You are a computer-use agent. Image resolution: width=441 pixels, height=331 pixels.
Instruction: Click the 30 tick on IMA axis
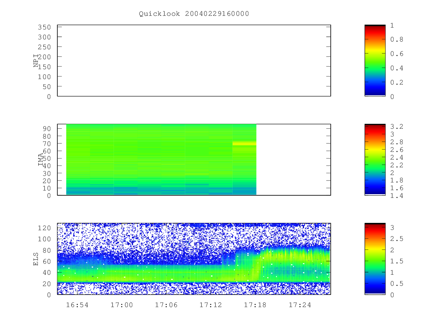[46, 173]
